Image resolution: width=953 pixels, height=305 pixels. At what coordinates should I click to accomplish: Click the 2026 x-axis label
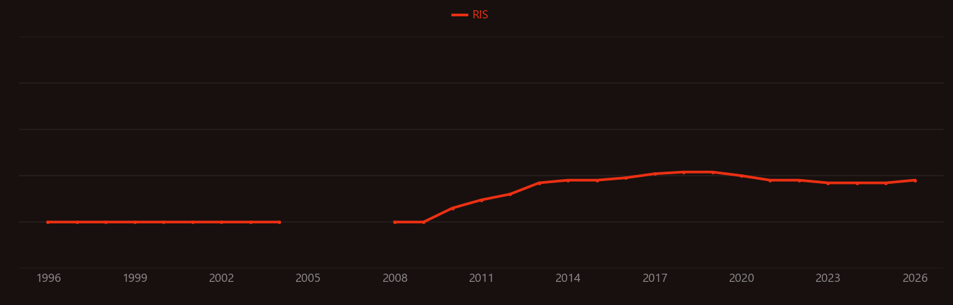click(x=915, y=278)
